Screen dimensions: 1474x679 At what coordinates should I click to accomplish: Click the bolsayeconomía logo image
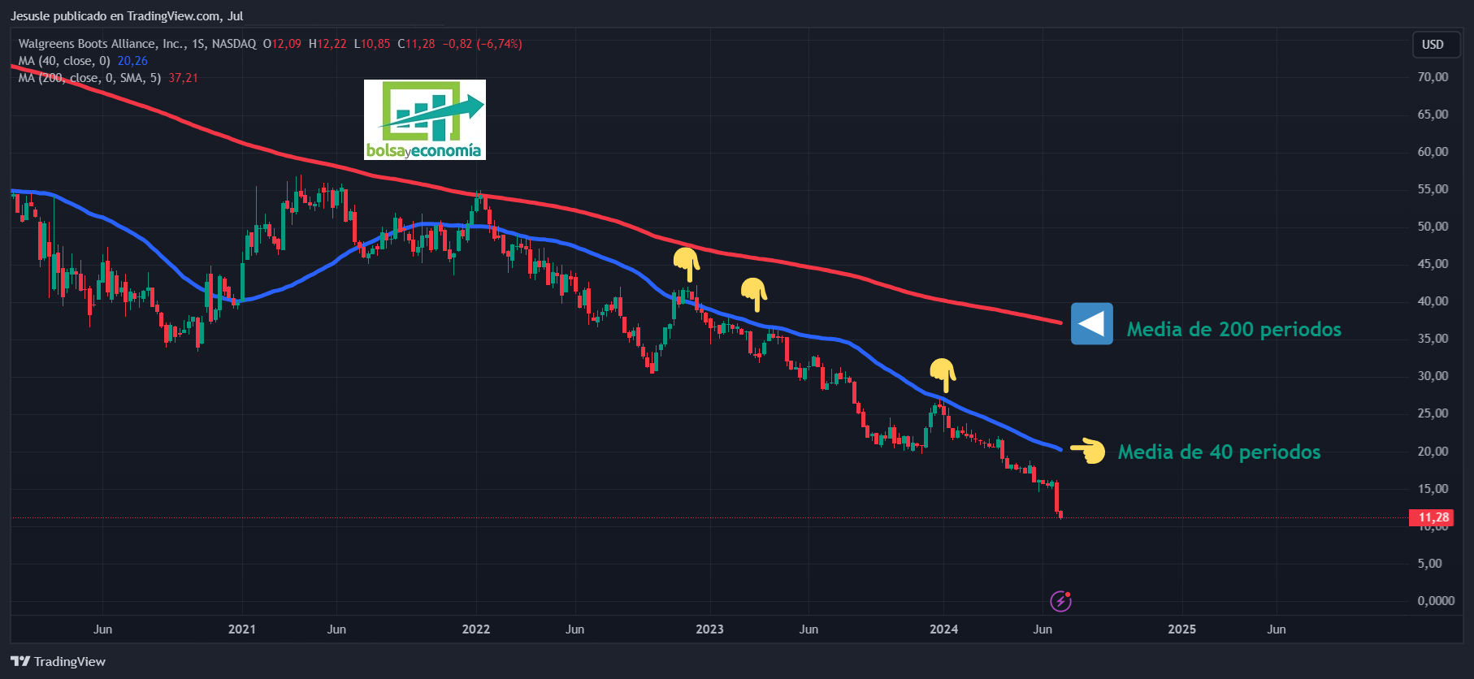[425, 119]
